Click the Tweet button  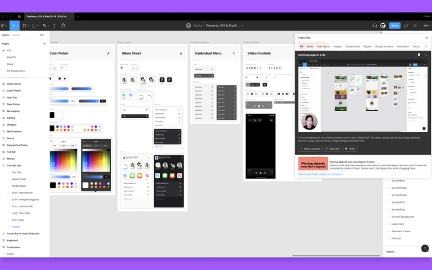point(350,149)
